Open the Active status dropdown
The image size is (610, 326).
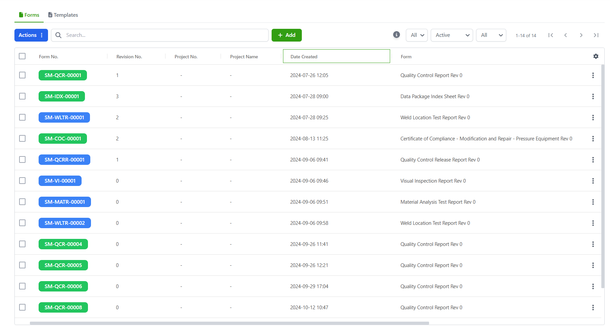pyautogui.click(x=452, y=35)
